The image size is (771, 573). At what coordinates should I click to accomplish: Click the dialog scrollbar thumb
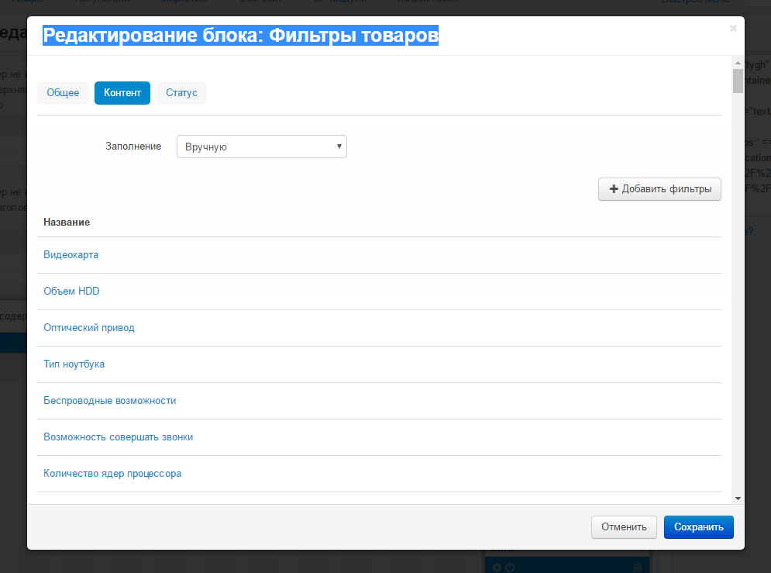(738, 81)
